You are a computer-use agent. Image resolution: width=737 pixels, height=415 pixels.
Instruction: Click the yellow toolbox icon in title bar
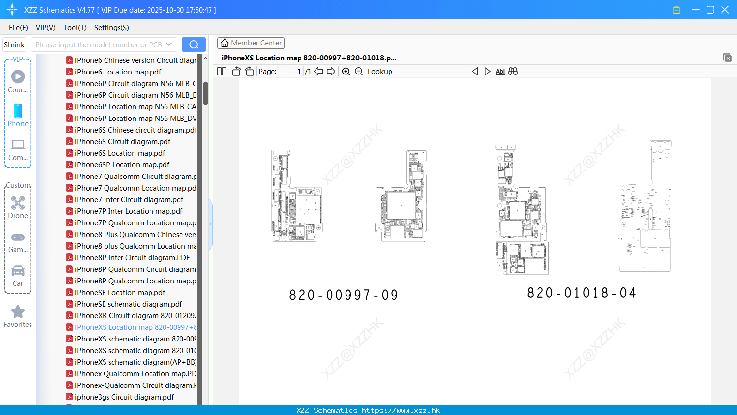677,10
